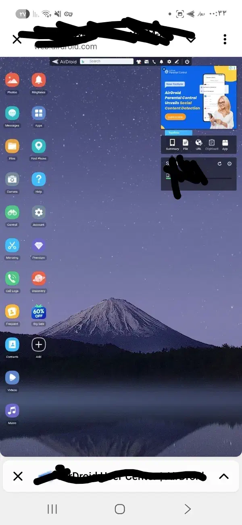This screenshot has width=242, height=525.
Task: Open the Camera remote app
Action: coord(12,179)
